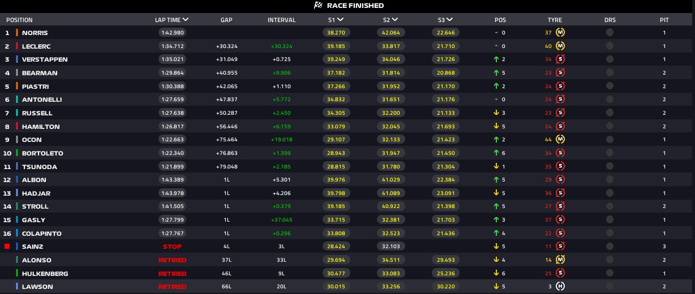Click the red stop square next to Sainz
This screenshot has height=294, width=695.
tap(7, 247)
